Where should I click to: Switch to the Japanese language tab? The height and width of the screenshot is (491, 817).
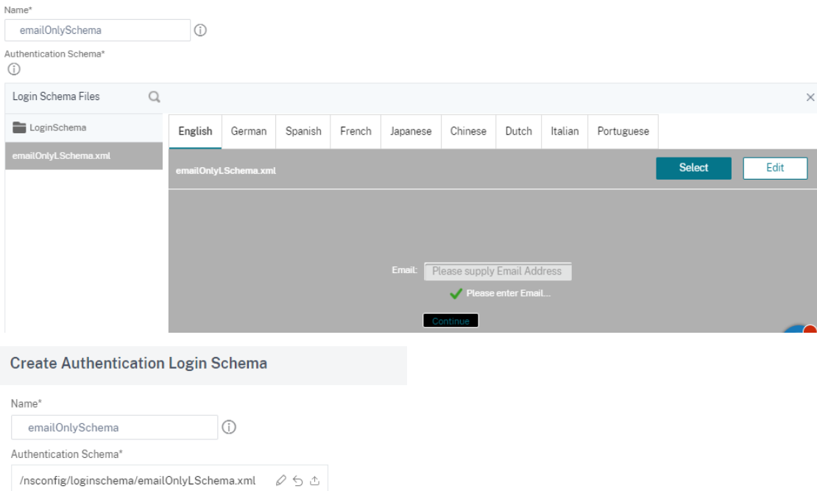coord(411,131)
